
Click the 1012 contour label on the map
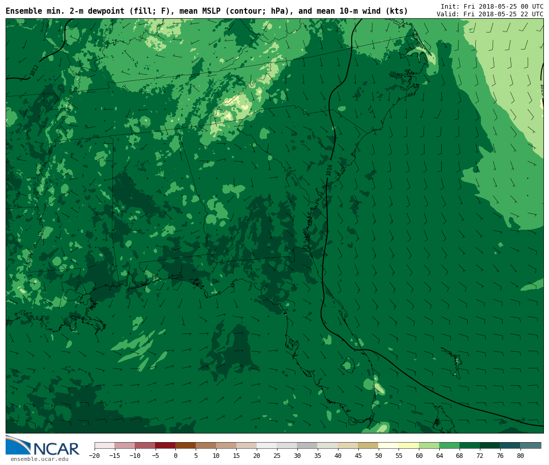[34, 71]
